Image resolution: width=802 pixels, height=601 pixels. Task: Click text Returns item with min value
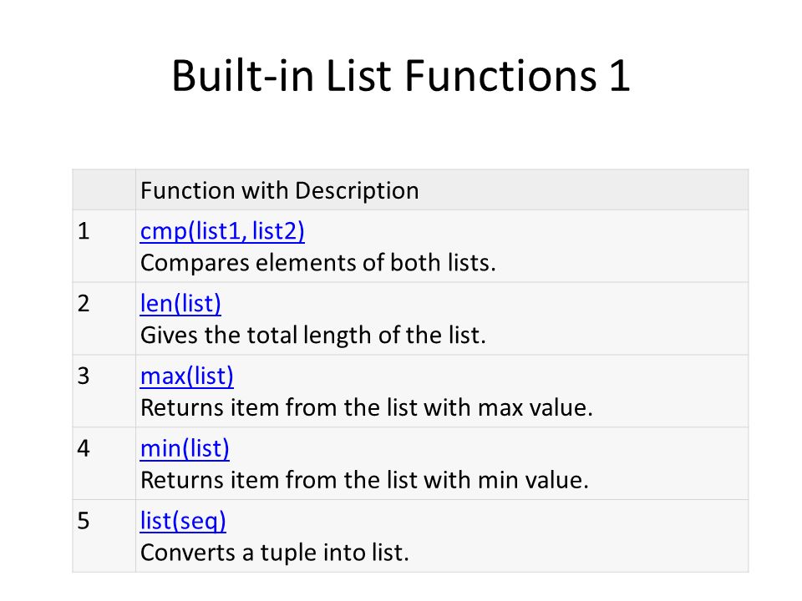point(364,481)
